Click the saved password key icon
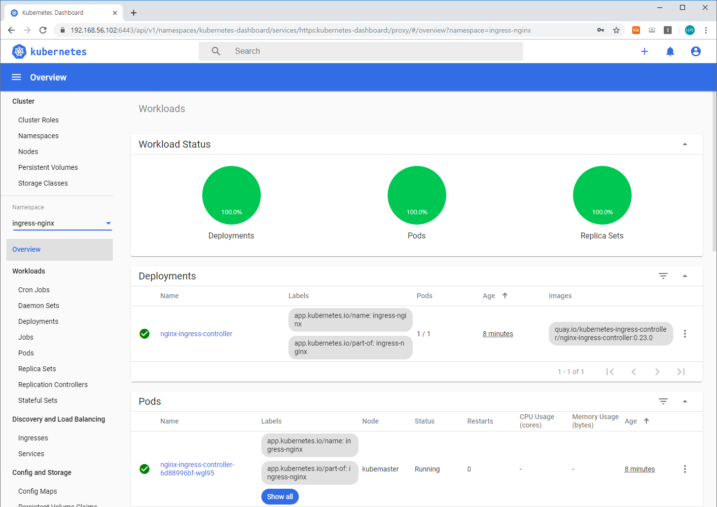The image size is (717, 507). [601, 30]
